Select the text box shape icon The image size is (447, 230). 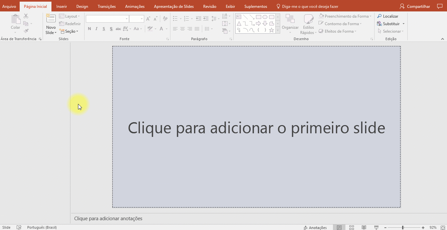click(239, 17)
